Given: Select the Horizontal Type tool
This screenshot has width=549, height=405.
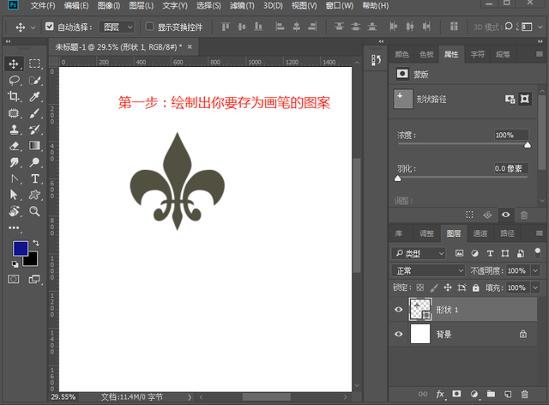Looking at the screenshot, I should (34, 178).
